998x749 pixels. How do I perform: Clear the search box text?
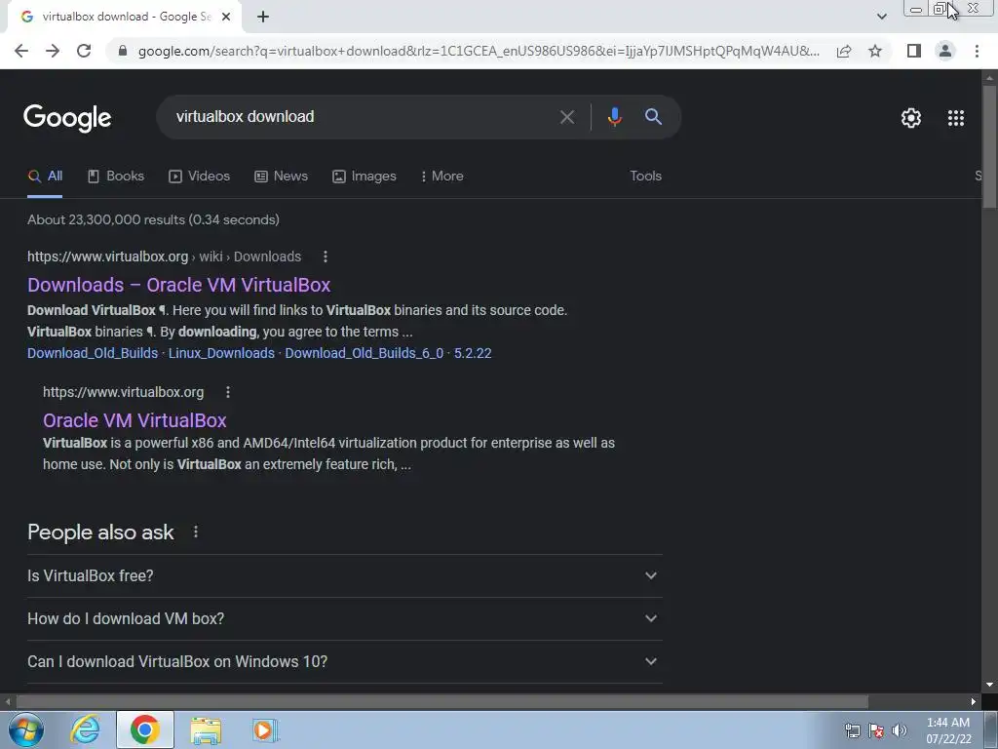click(x=566, y=117)
